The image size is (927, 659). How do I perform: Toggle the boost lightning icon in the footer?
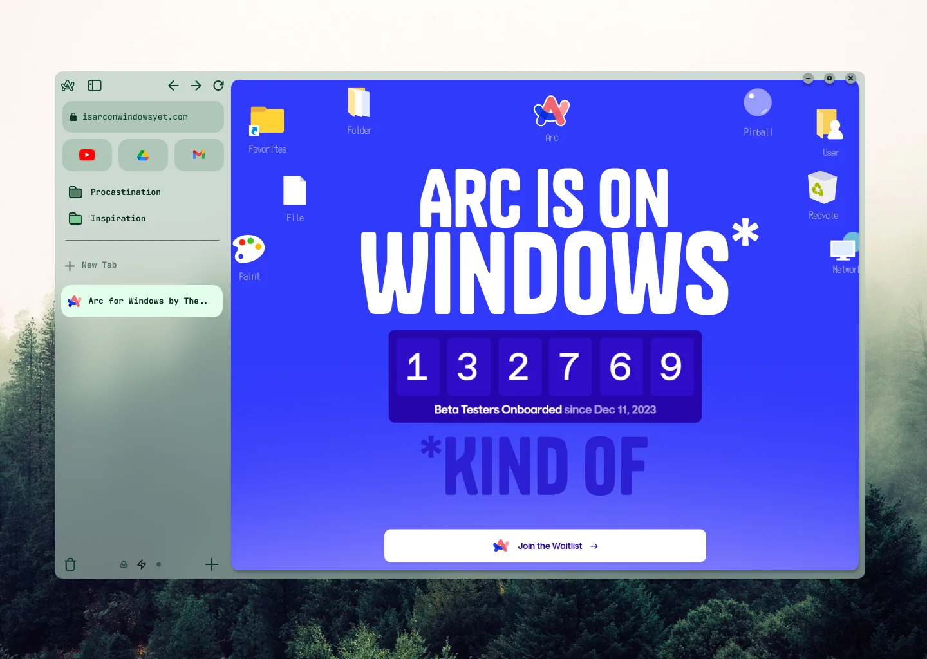pyautogui.click(x=142, y=564)
